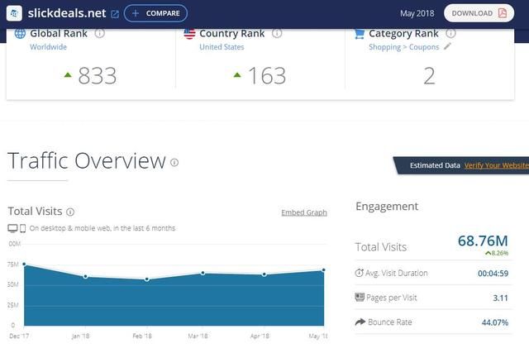Select the Dec '17 data point on chart
The height and width of the screenshot is (348, 529).
(24, 265)
